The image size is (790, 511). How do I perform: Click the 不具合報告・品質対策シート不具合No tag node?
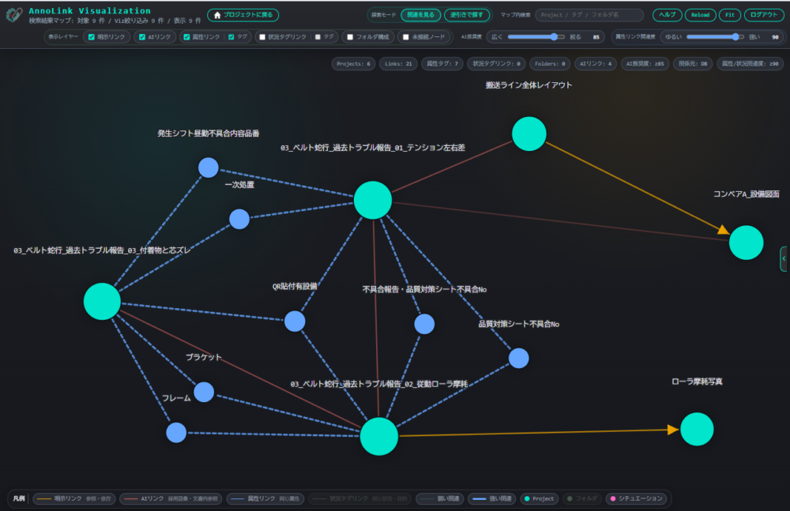(424, 324)
